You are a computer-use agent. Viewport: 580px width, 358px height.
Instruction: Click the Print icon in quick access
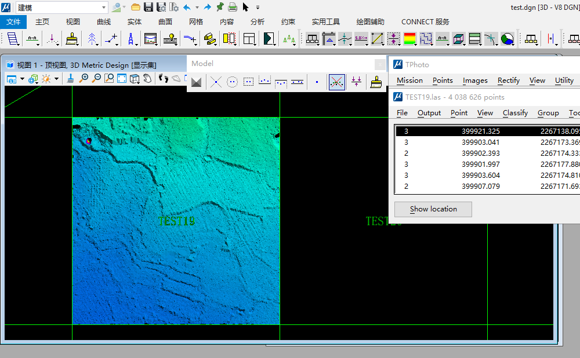[233, 8]
